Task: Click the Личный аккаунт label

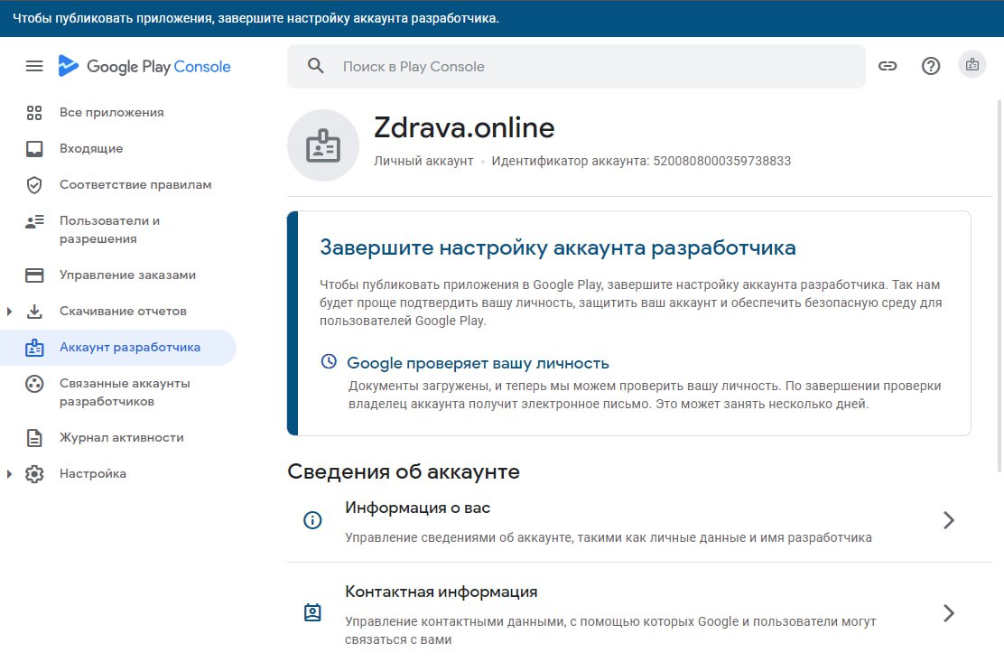Action: [423, 162]
